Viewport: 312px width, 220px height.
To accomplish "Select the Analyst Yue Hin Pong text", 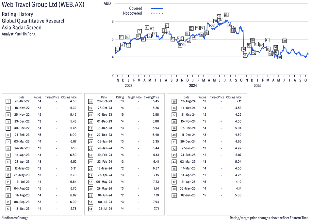I will tap(19, 34).
